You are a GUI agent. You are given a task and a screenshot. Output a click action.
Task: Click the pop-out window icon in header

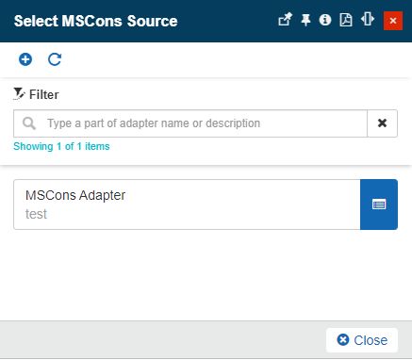(285, 20)
